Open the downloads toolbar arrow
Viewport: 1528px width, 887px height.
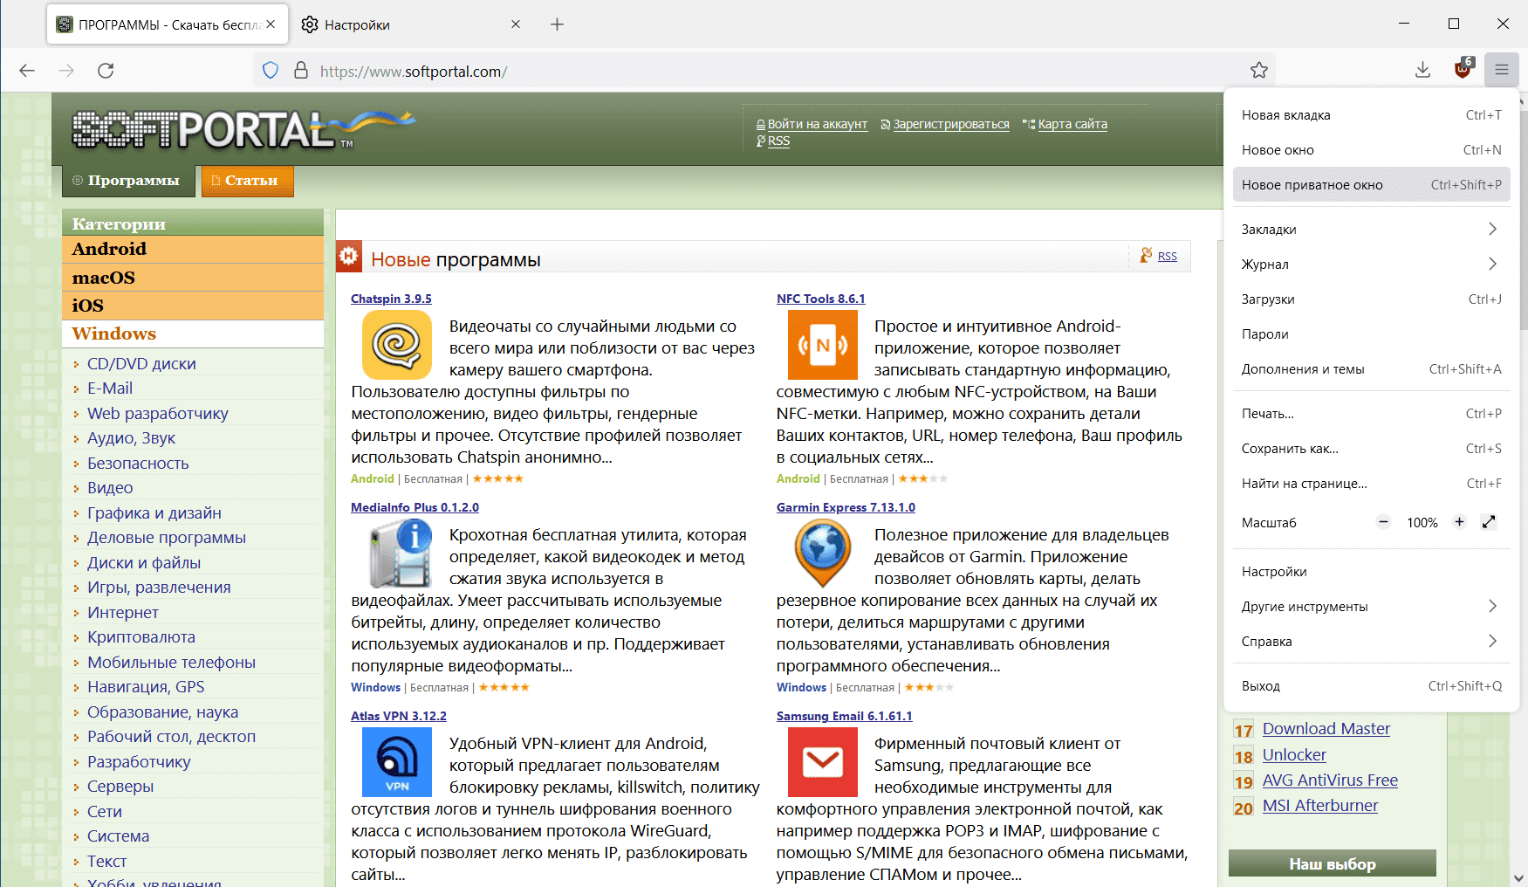click(1422, 71)
